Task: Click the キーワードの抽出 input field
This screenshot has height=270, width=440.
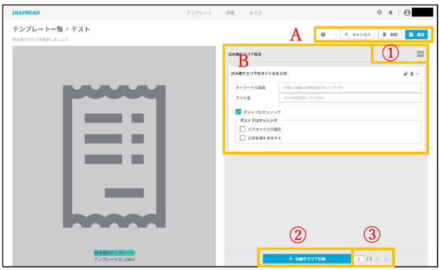Action: [x=350, y=88]
